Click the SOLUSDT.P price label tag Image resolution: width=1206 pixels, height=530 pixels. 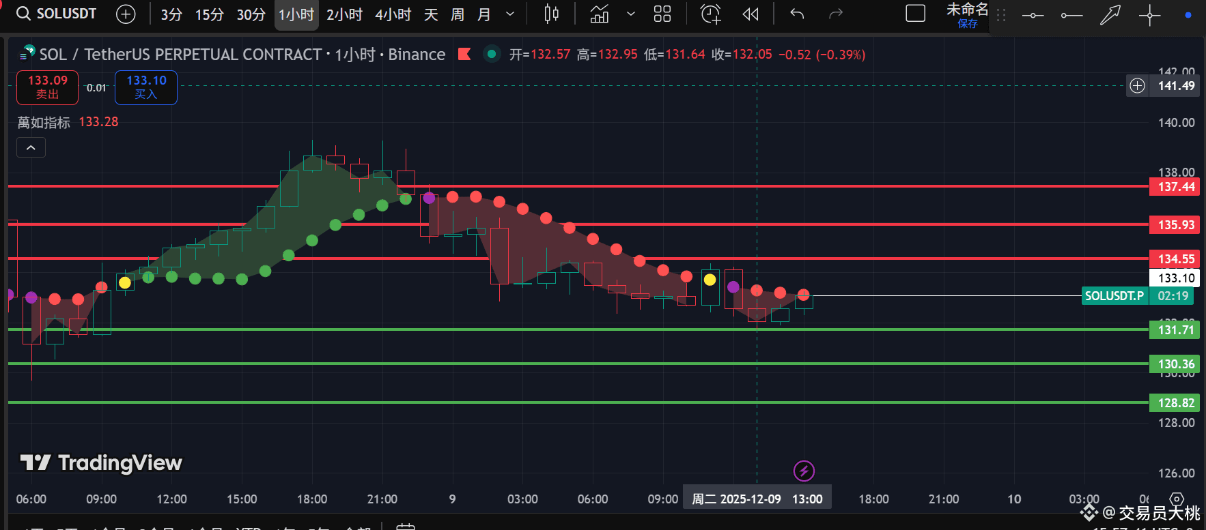[x=1114, y=296]
